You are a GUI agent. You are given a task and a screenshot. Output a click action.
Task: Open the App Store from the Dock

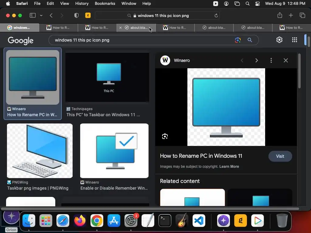114,221
